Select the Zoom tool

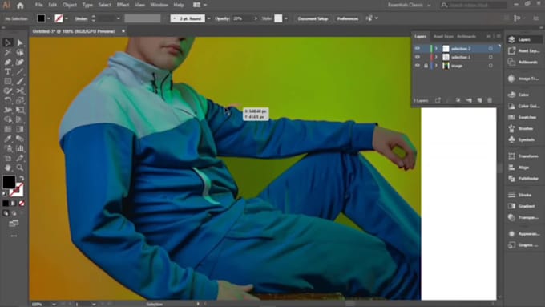(20, 168)
